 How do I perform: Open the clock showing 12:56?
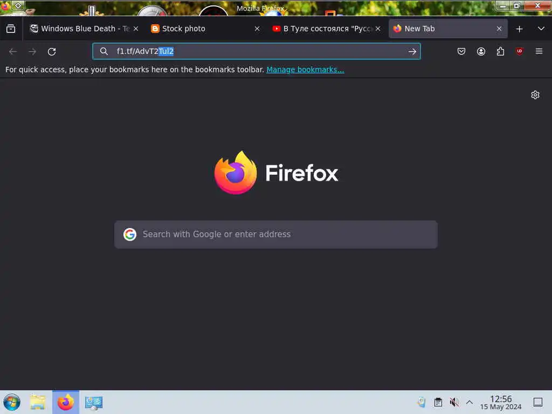pos(501,402)
